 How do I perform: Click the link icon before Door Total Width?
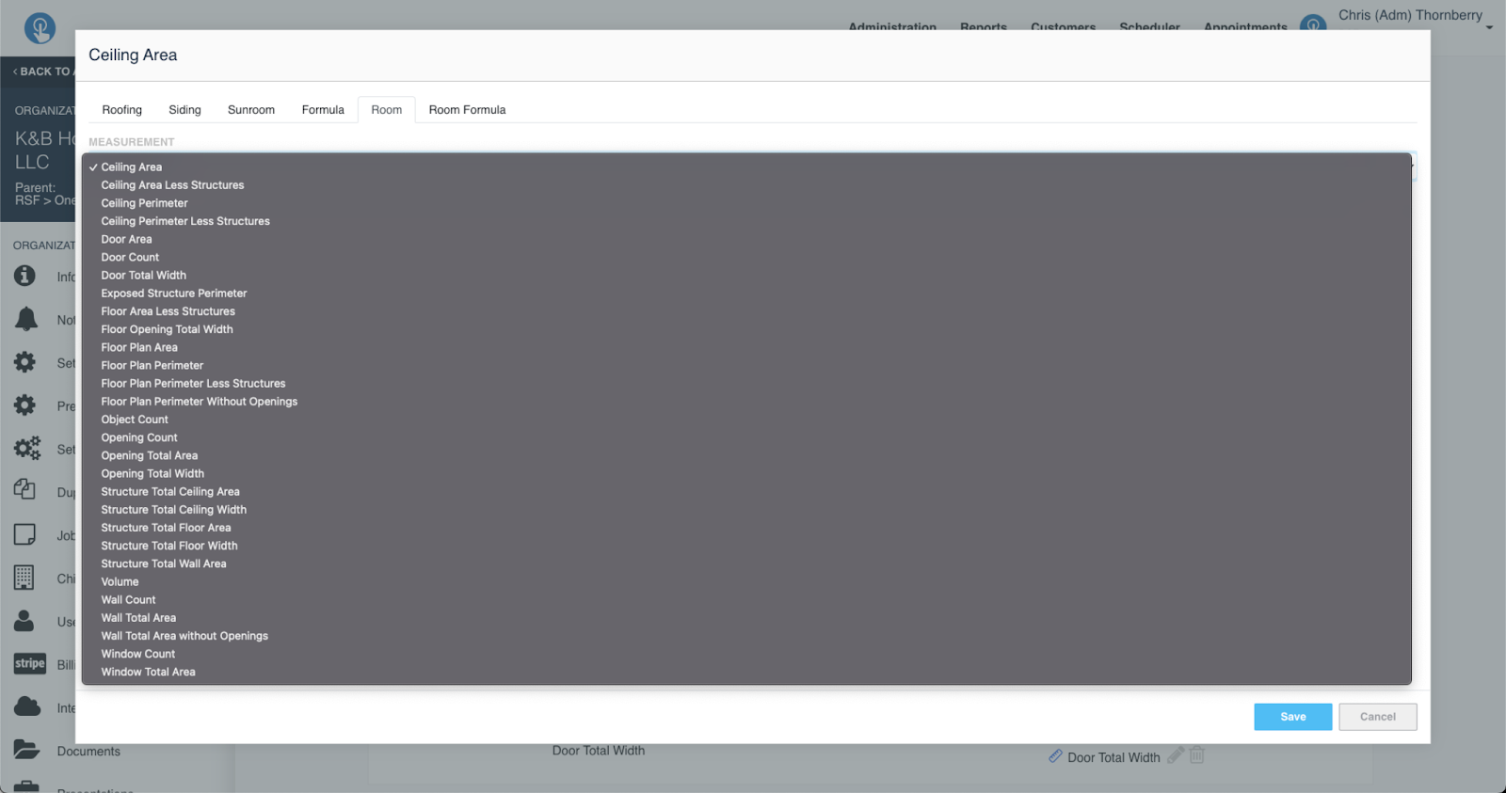[x=1056, y=756]
